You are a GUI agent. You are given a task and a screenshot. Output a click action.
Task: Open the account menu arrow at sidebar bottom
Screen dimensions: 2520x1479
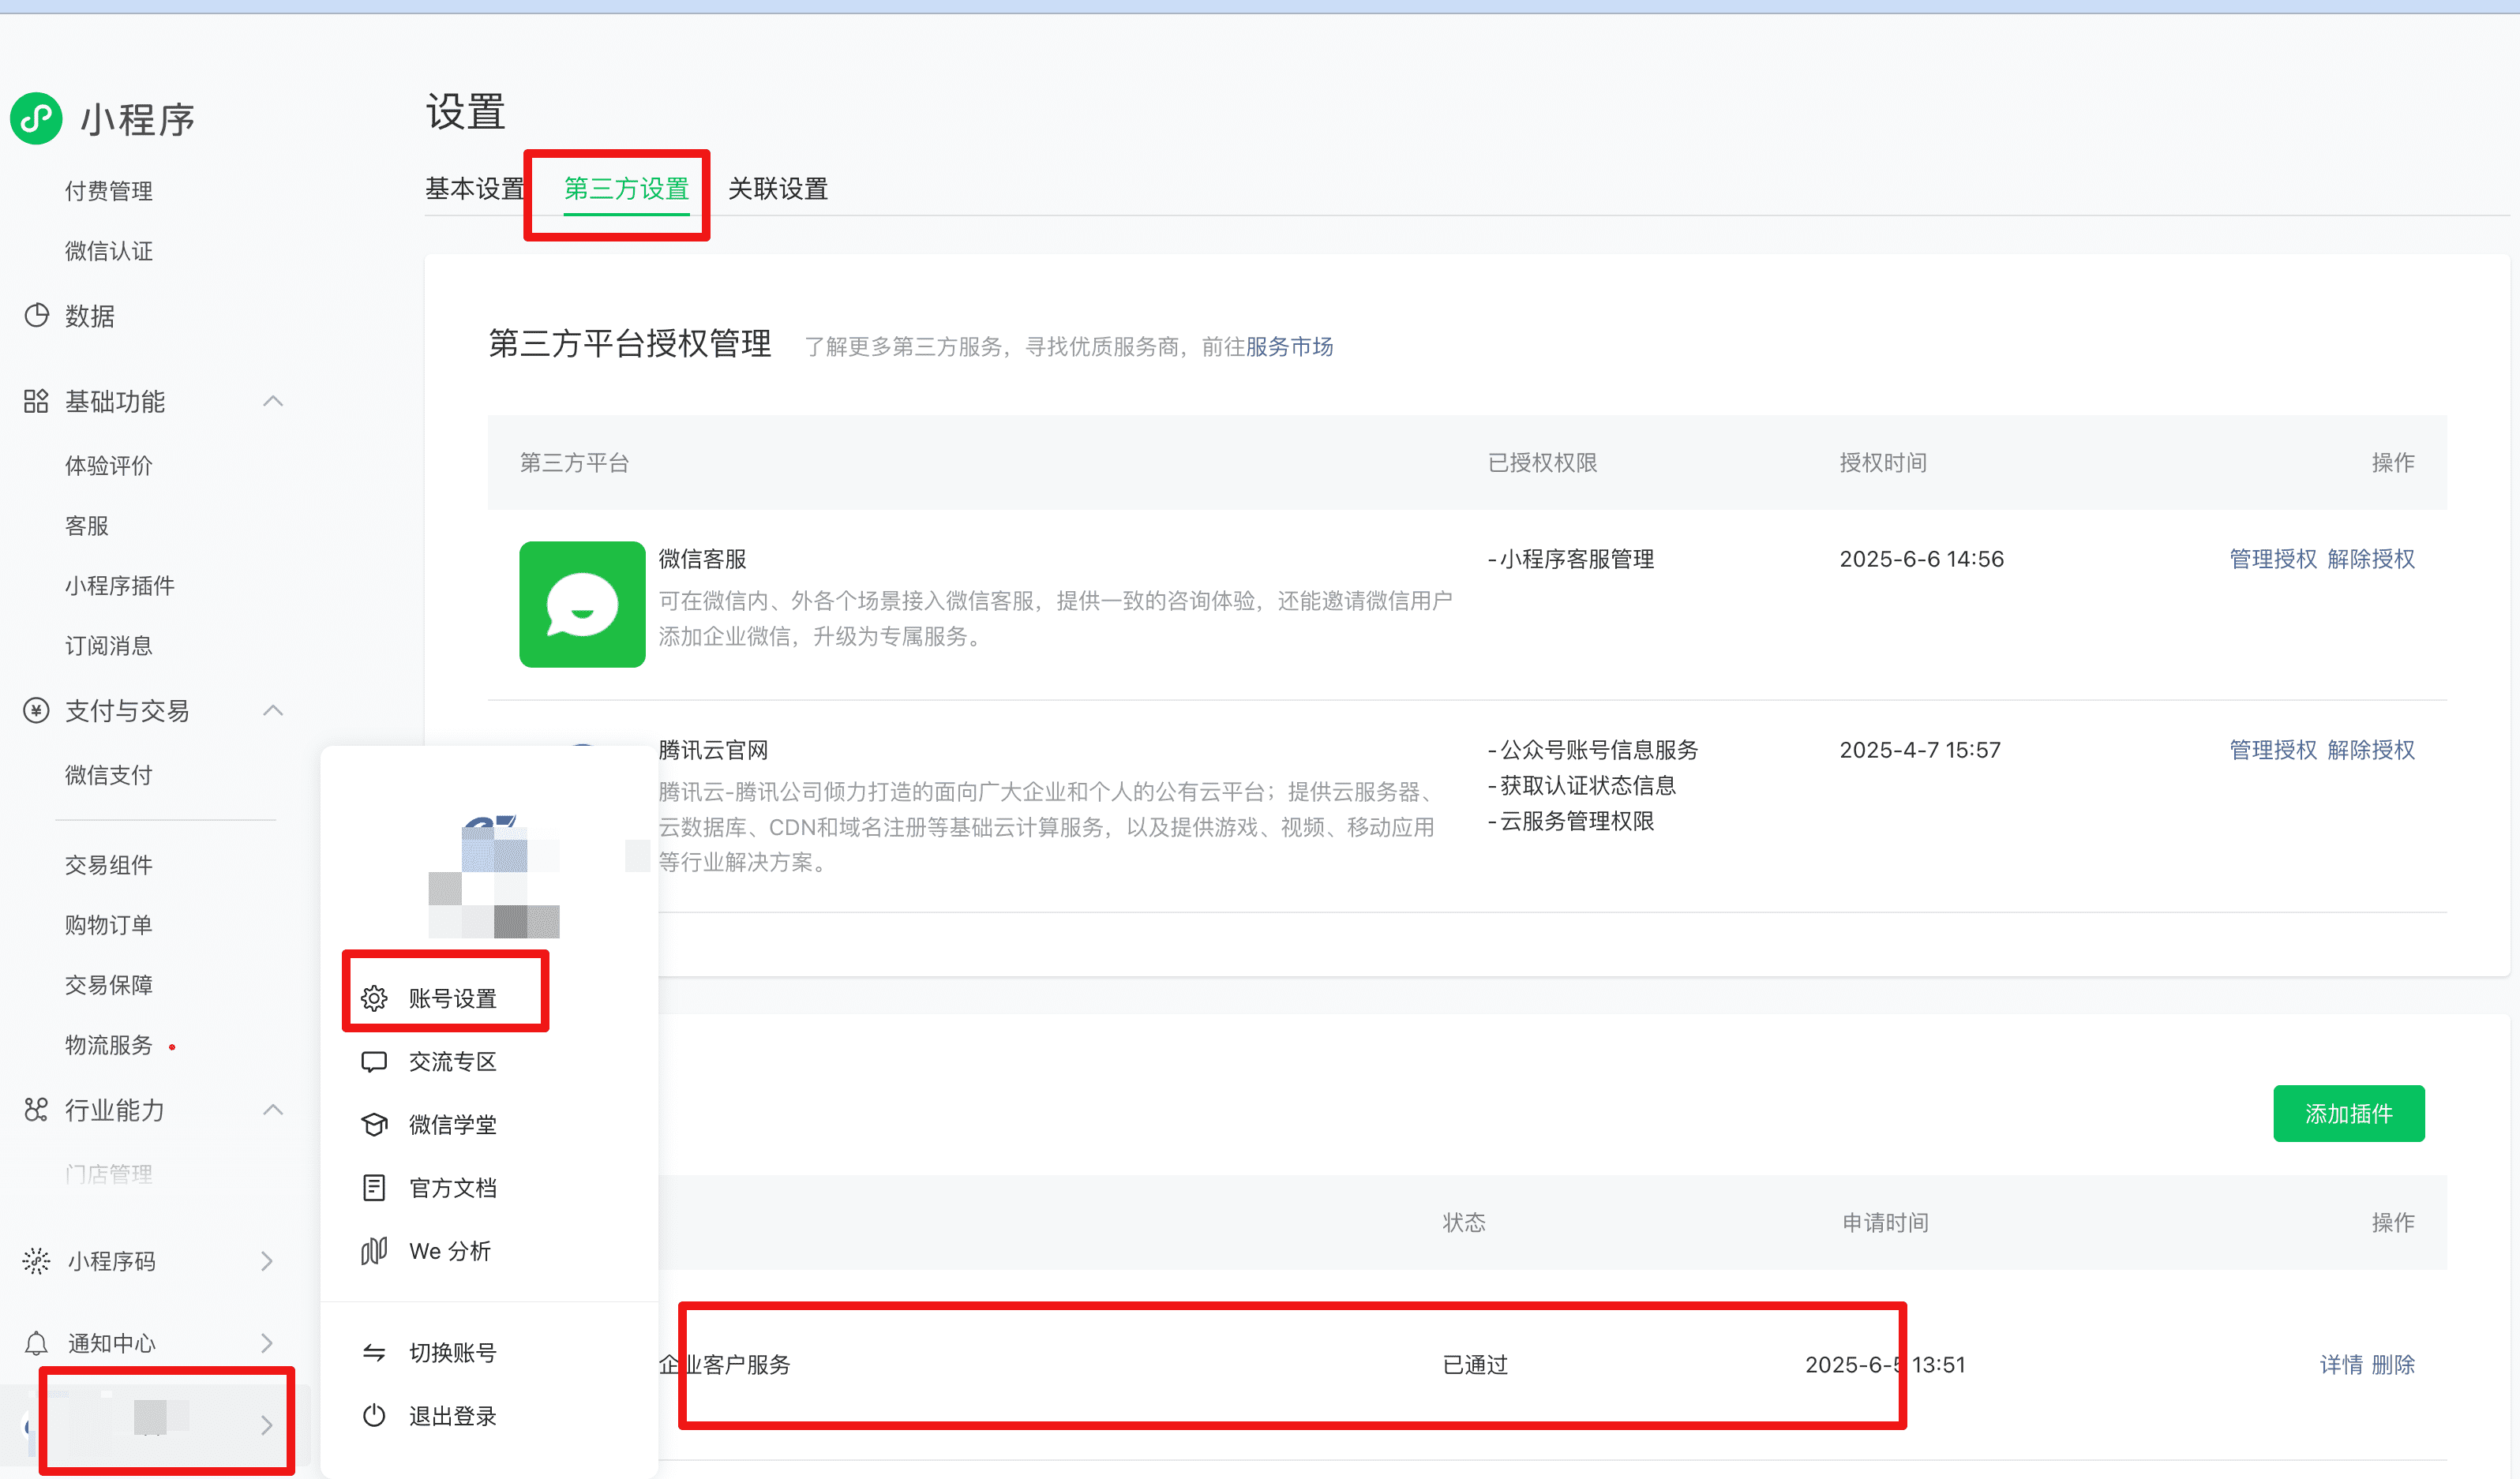coord(267,1425)
